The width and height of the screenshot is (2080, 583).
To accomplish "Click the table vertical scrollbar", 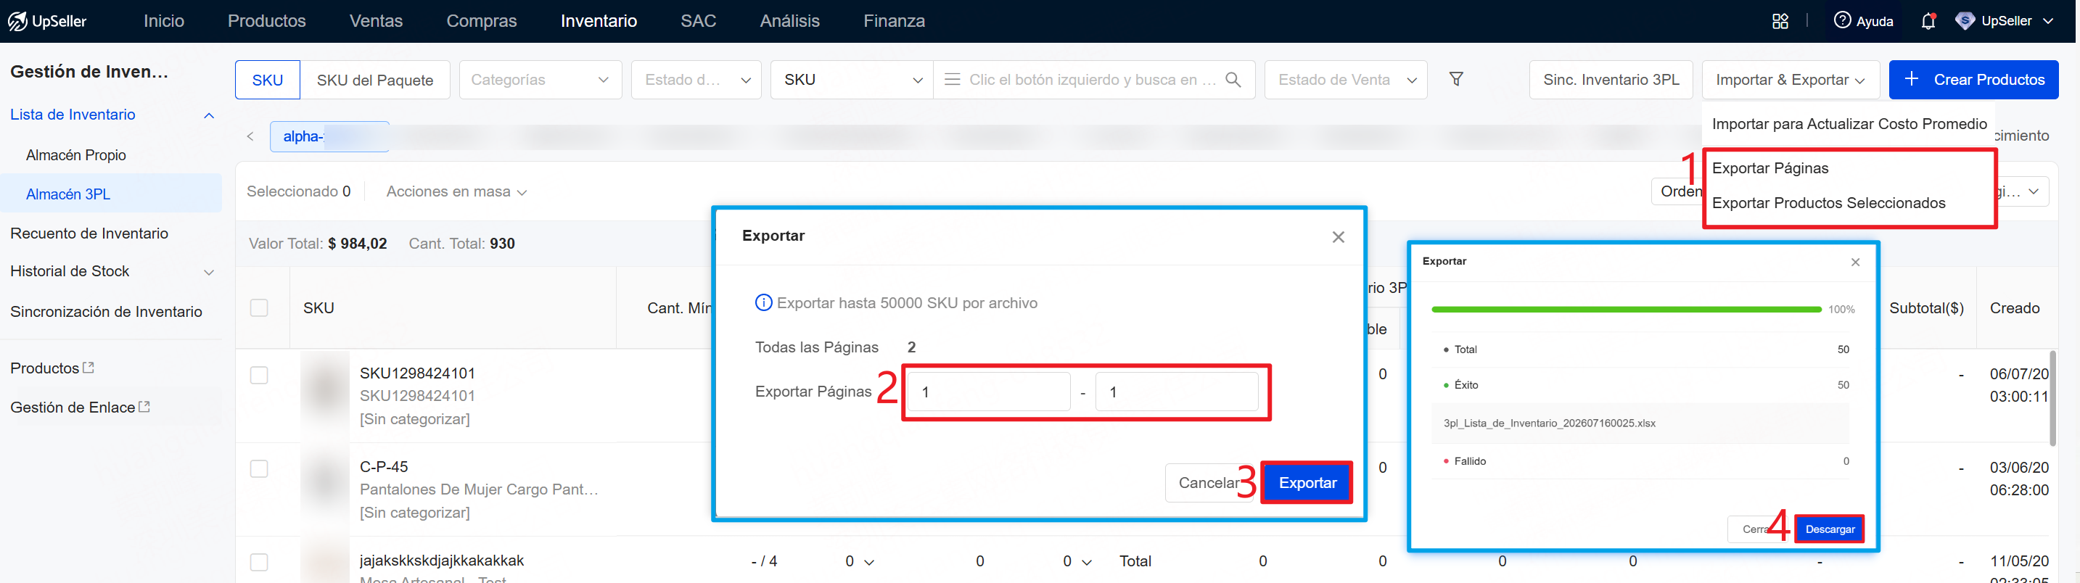I will pos(2052,397).
